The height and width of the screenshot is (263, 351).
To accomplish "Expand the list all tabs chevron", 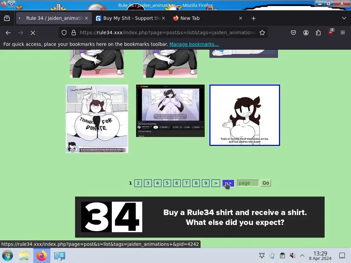I will click(x=344, y=18).
